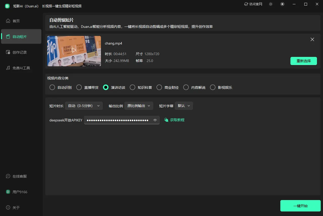The height and width of the screenshot is (216, 323).
Task: Click the 视频内容分类 section label
Action: tap(58, 78)
